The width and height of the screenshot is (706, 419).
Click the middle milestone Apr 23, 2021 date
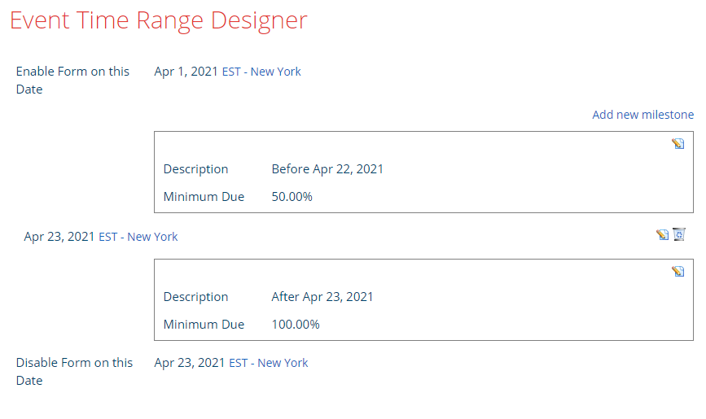click(x=59, y=237)
